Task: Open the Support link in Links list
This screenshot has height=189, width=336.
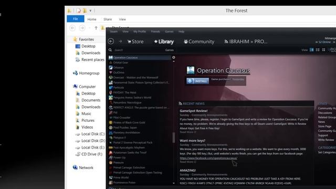Action: point(323,135)
